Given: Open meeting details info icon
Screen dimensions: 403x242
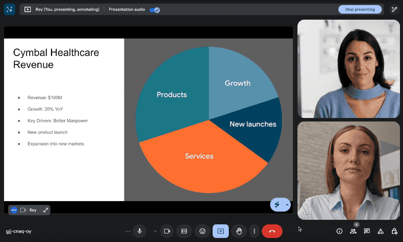Looking at the screenshot, I should 339,231.
